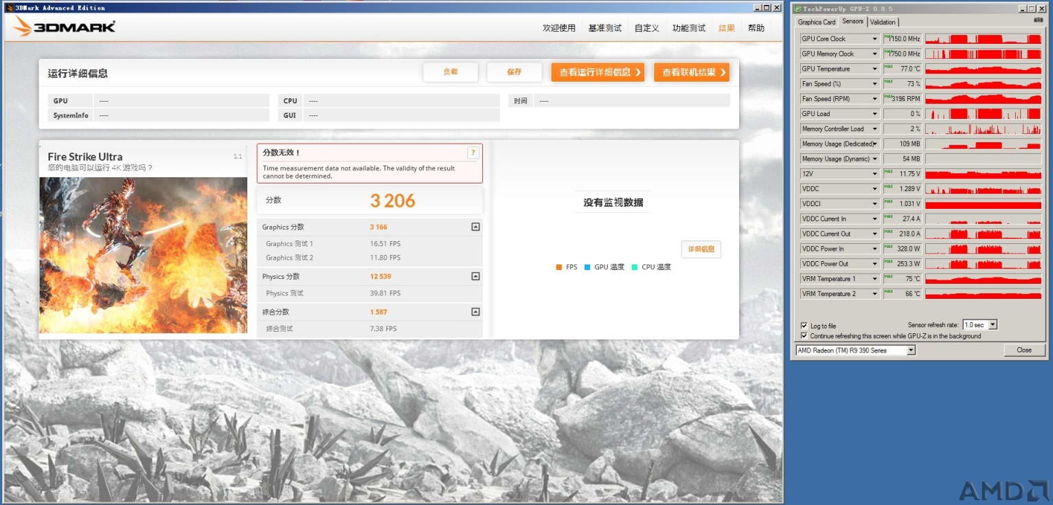Click the overall score 3 206
This screenshot has height=505, width=1053.
click(x=393, y=201)
